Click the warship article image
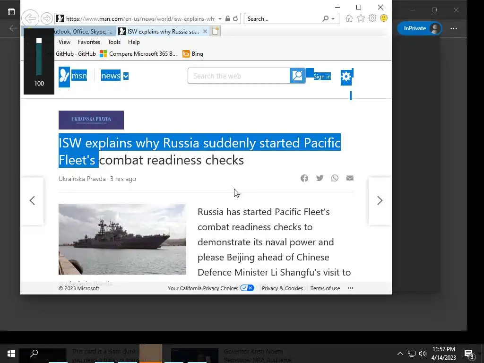The width and height of the screenshot is (484, 363). 122,239
